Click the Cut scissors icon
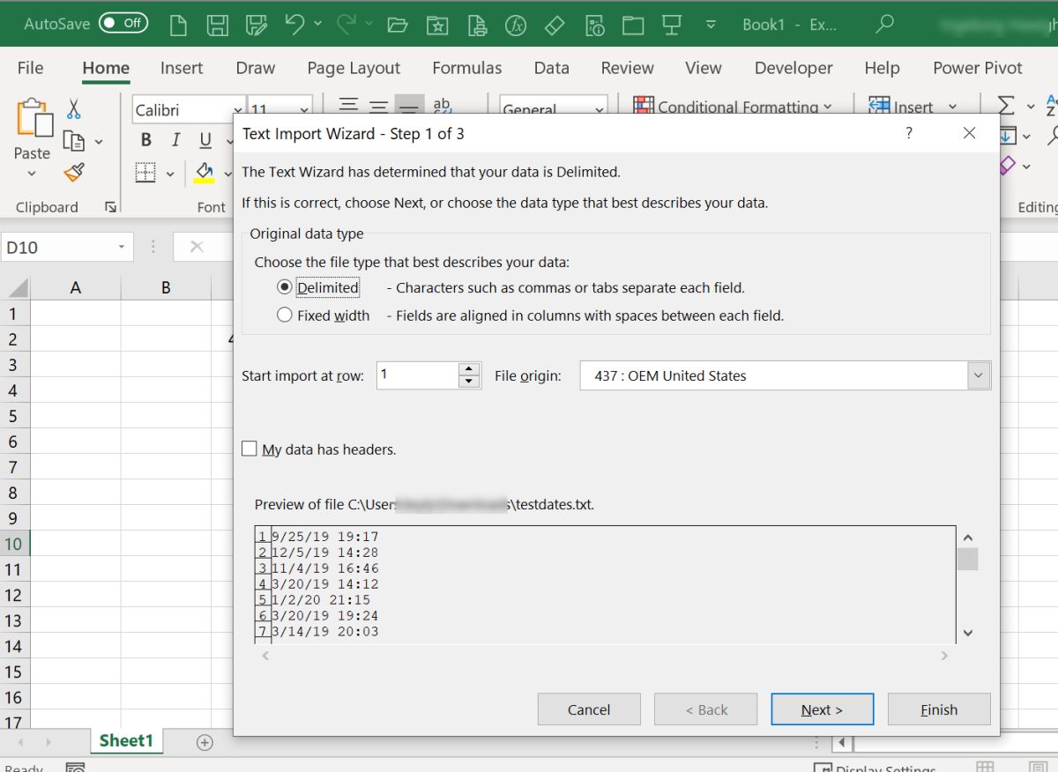Screen dimensions: 1058x772 click(74, 108)
